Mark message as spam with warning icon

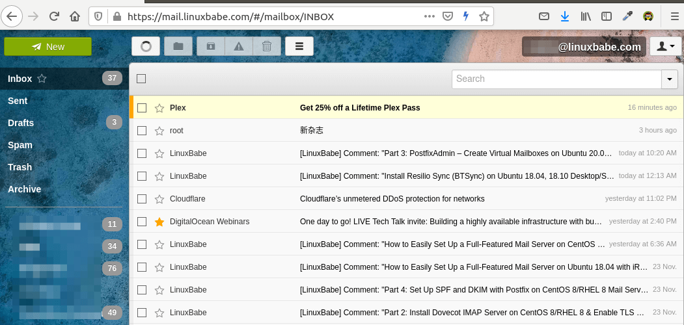pyautogui.click(x=239, y=46)
